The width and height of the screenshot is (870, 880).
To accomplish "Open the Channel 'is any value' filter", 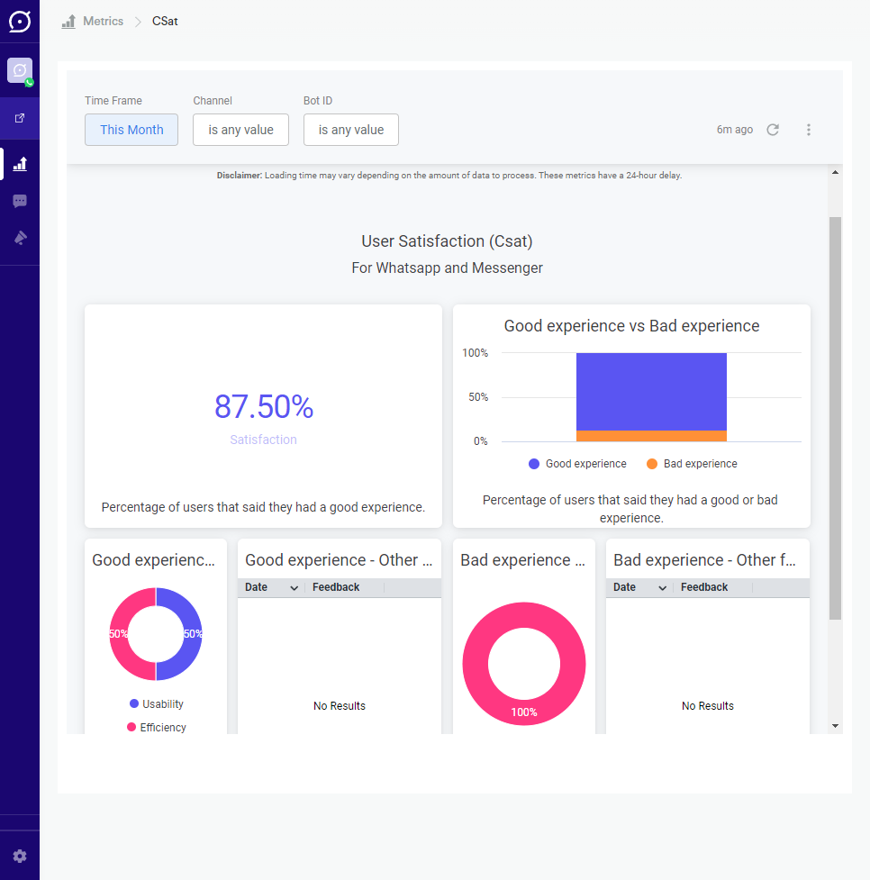I will 240,130.
